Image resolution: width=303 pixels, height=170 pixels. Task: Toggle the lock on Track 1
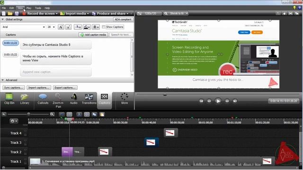(x=25, y=163)
